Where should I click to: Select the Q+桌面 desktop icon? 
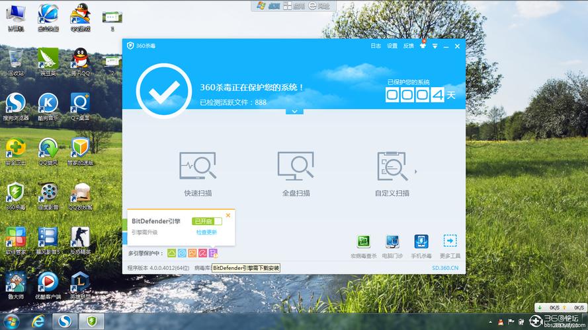point(80,107)
